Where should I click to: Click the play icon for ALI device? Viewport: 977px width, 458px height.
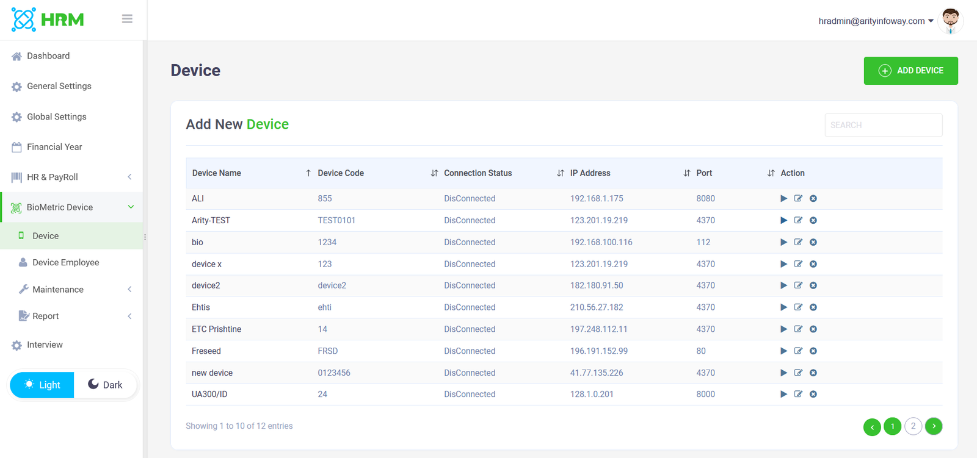click(x=783, y=198)
